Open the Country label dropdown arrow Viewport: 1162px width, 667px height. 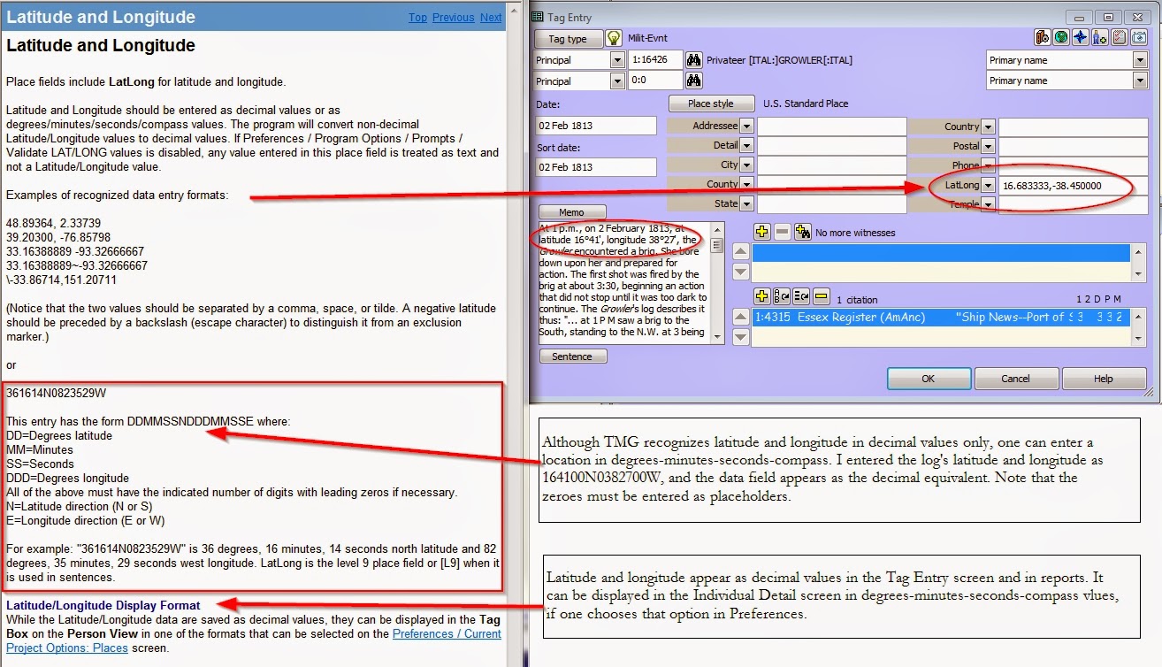988,126
